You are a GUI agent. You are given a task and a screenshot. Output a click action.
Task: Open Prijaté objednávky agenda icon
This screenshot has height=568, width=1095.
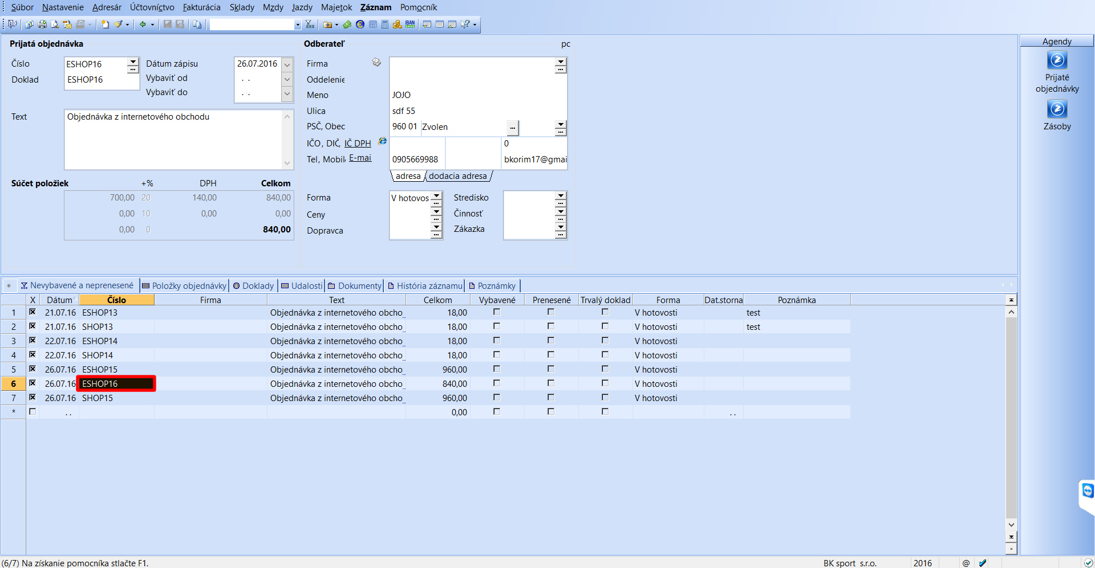click(x=1057, y=60)
